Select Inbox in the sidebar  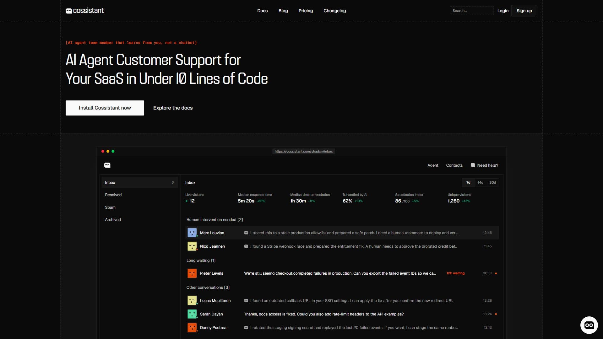point(140,182)
